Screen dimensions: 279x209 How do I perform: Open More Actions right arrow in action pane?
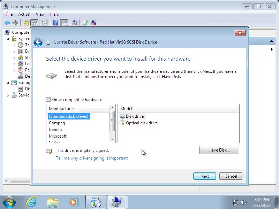(x=272, y=49)
